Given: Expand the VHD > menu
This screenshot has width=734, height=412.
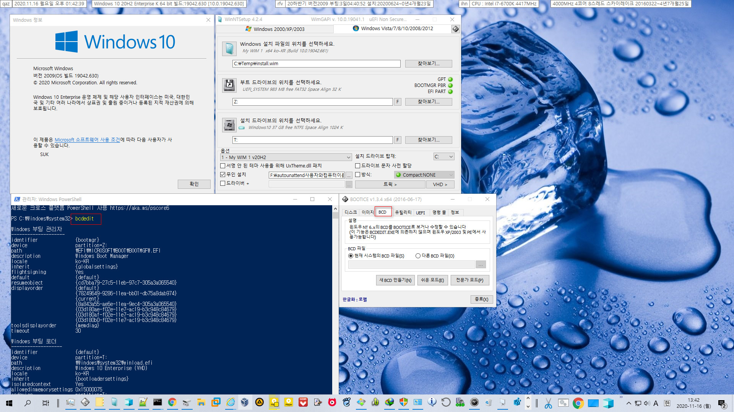Looking at the screenshot, I should (x=440, y=184).
